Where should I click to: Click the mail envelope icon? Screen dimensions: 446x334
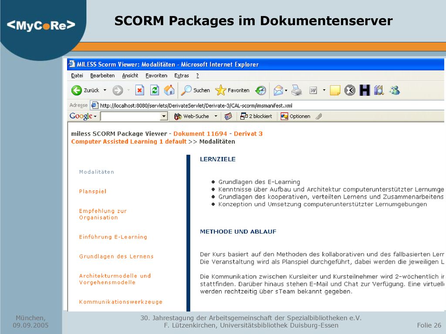pos(278,90)
